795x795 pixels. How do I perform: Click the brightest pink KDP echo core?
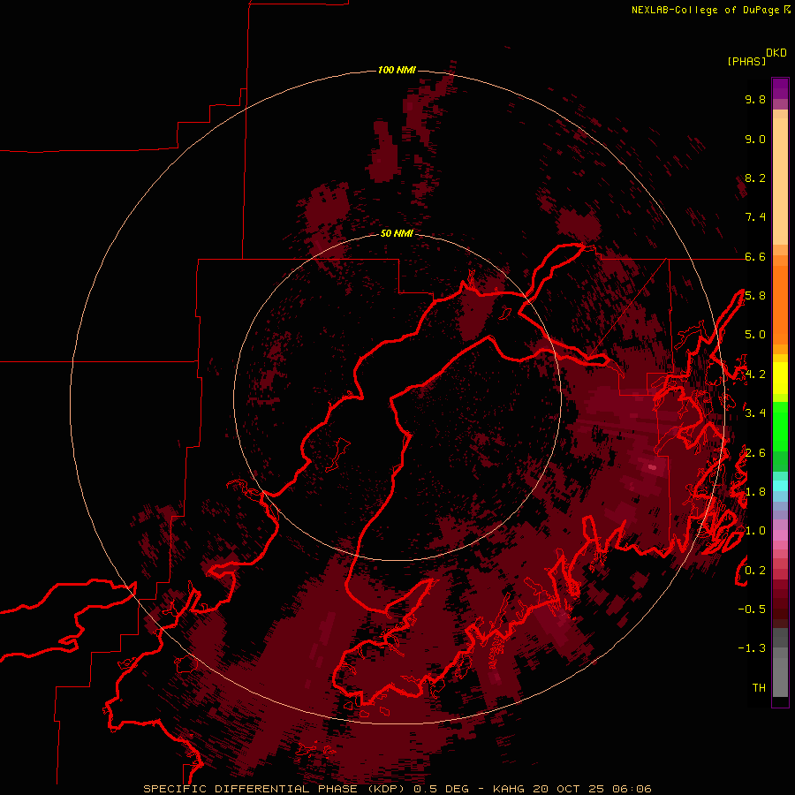(653, 467)
